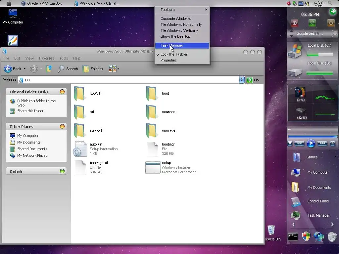
Task: Click the green arrow at sidebar top
Action: click(x=332, y=11)
